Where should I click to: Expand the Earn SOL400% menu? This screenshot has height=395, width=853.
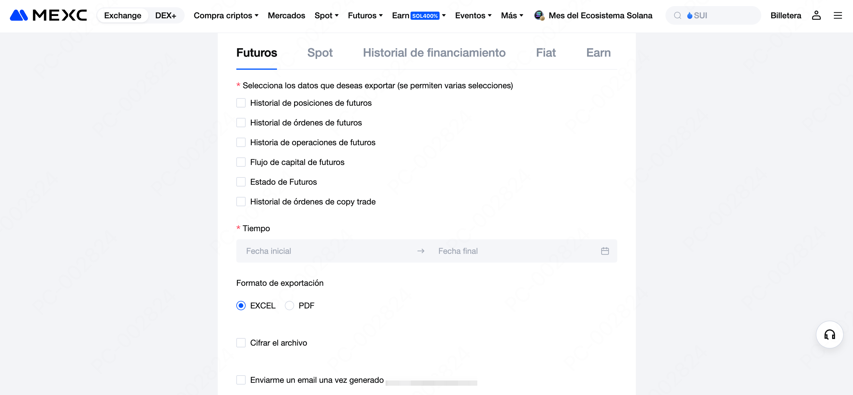tap(419, 16)
